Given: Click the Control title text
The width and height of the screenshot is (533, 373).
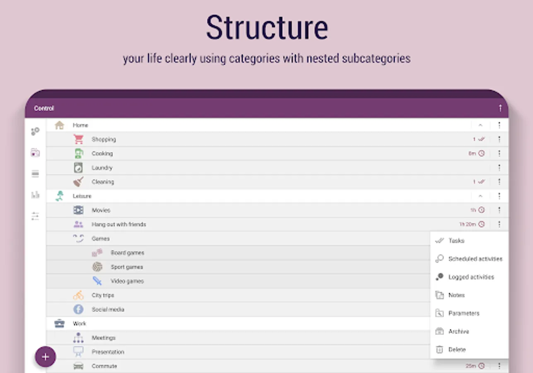Looking at the screenshot, I should click(44, 109).
